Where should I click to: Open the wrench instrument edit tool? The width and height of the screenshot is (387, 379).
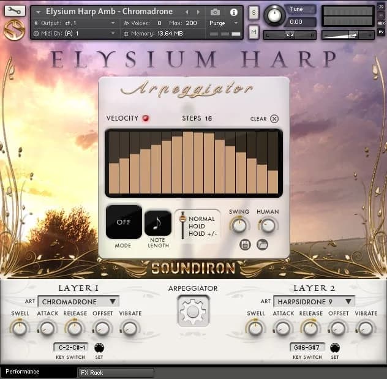15,10
